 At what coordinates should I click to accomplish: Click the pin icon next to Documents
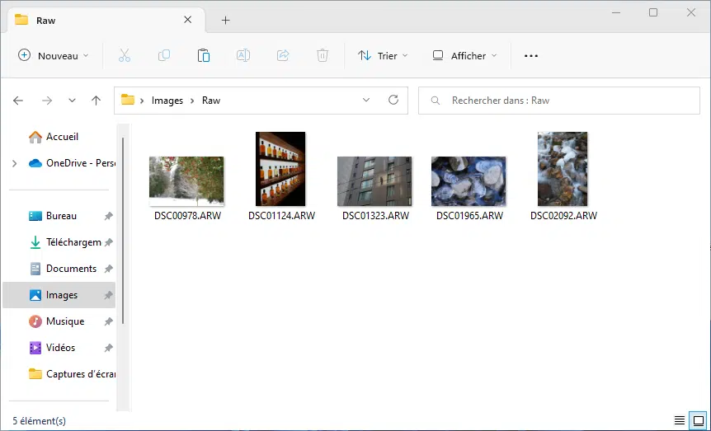pos(108,269)
